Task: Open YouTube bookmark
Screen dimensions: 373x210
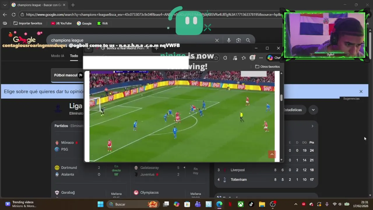Action: (61, 23)
